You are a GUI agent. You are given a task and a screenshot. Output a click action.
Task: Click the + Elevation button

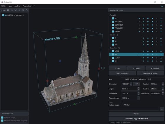click(155, 68)
